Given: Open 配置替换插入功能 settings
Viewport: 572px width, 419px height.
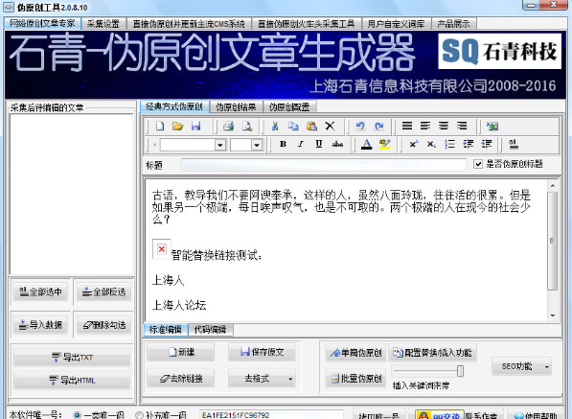Looking at the screenshot, I should coord(432,353).
